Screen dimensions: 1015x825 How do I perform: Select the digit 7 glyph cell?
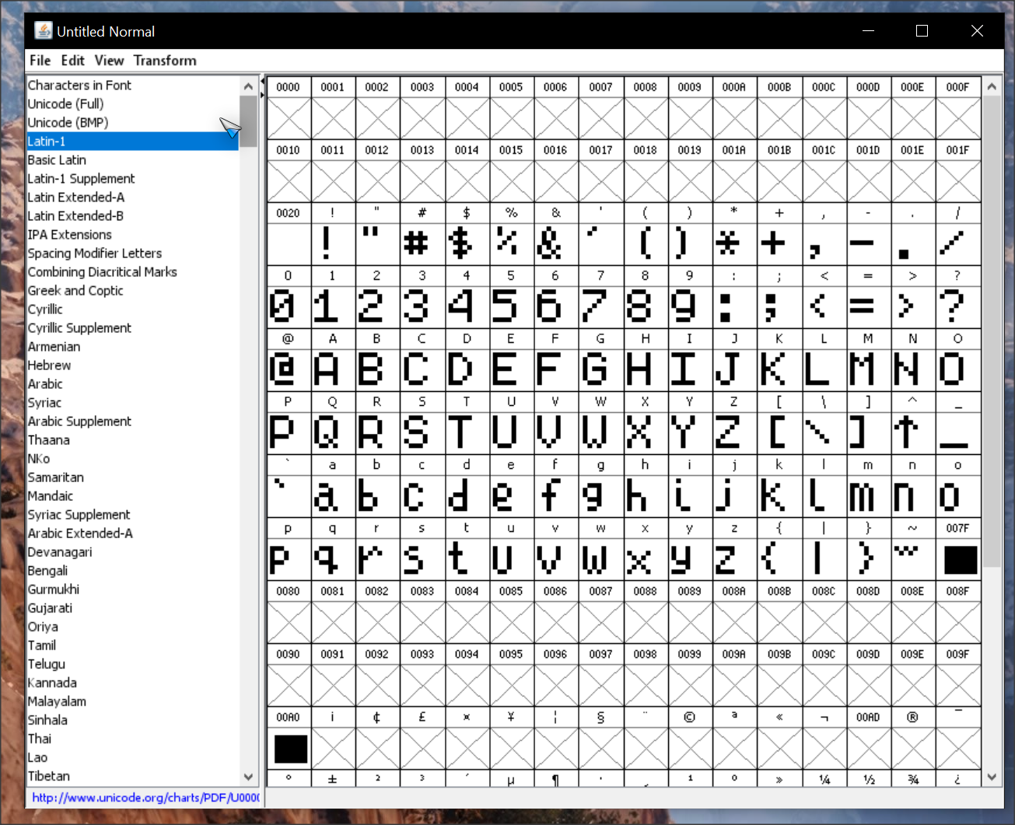point(600,307)
